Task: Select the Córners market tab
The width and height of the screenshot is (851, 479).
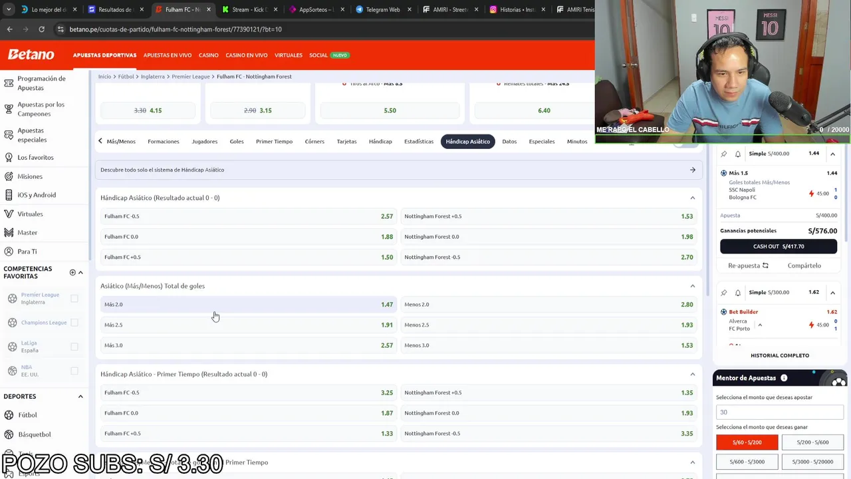Action: pyautogui.click(x=314, y=142)
